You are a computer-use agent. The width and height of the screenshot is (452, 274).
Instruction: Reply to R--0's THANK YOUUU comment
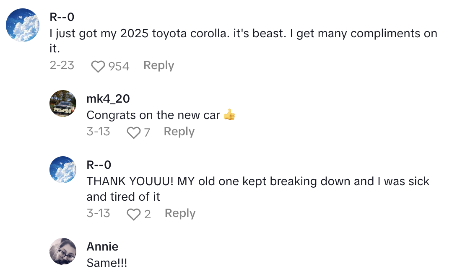tap(180, 214)
